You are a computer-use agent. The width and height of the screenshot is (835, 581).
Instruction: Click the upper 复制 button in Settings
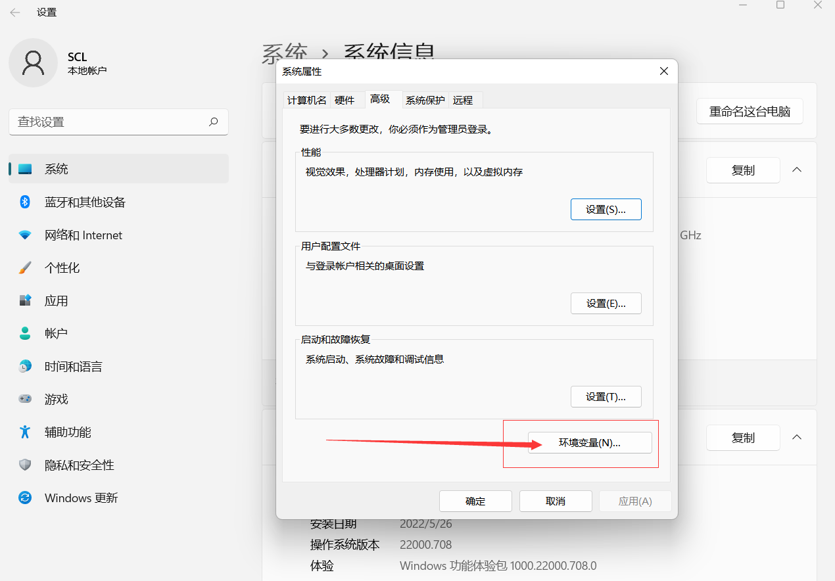[x=743, y=170]
